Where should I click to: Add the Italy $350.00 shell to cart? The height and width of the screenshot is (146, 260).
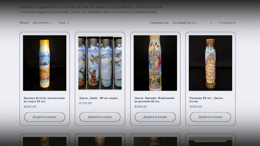(x=210, y=117)
